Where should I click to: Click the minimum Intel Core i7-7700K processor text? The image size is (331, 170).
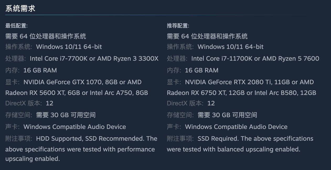click(94, 59)
